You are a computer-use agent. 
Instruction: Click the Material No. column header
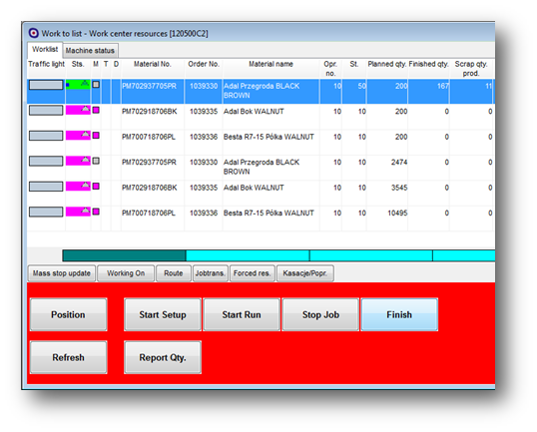pyautogui.click(x=153, y=64)
